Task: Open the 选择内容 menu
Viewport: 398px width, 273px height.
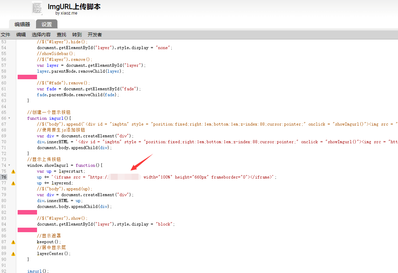Action: pyautogui.click(x=41, y=35)
